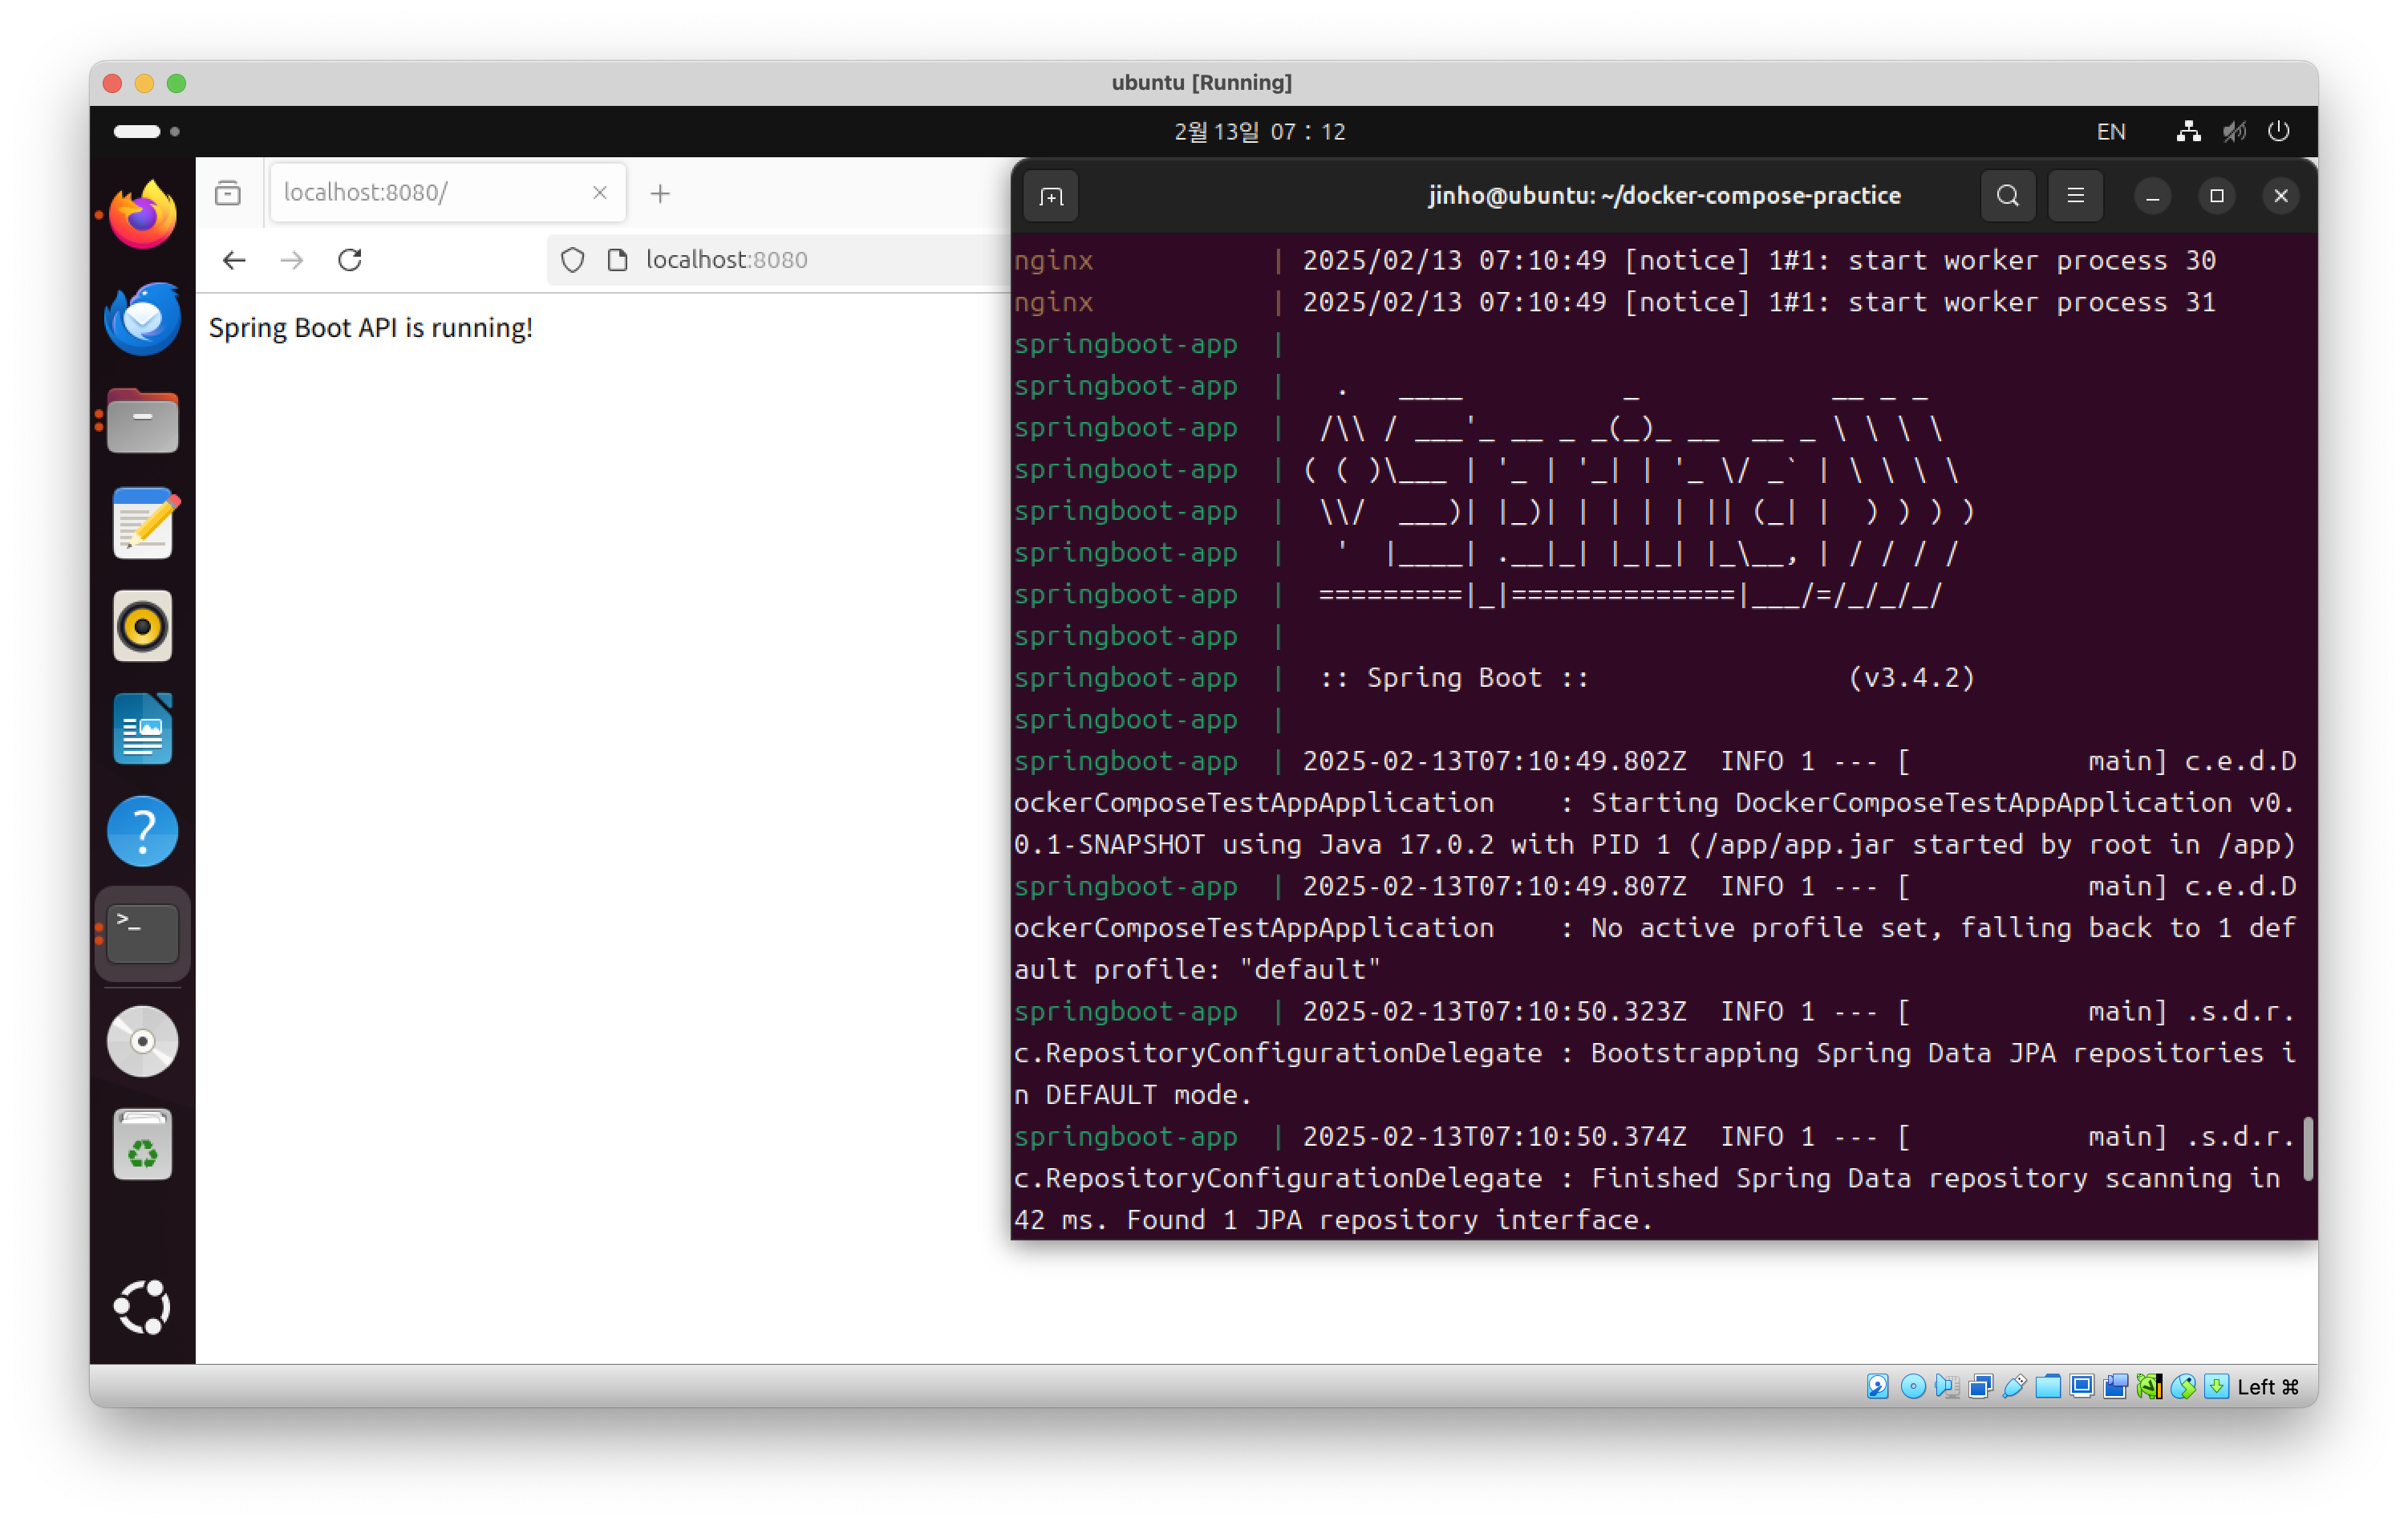
Task: Open a new Firefox tab with plus
Action: pyautogui.click(x=660, y=193)
